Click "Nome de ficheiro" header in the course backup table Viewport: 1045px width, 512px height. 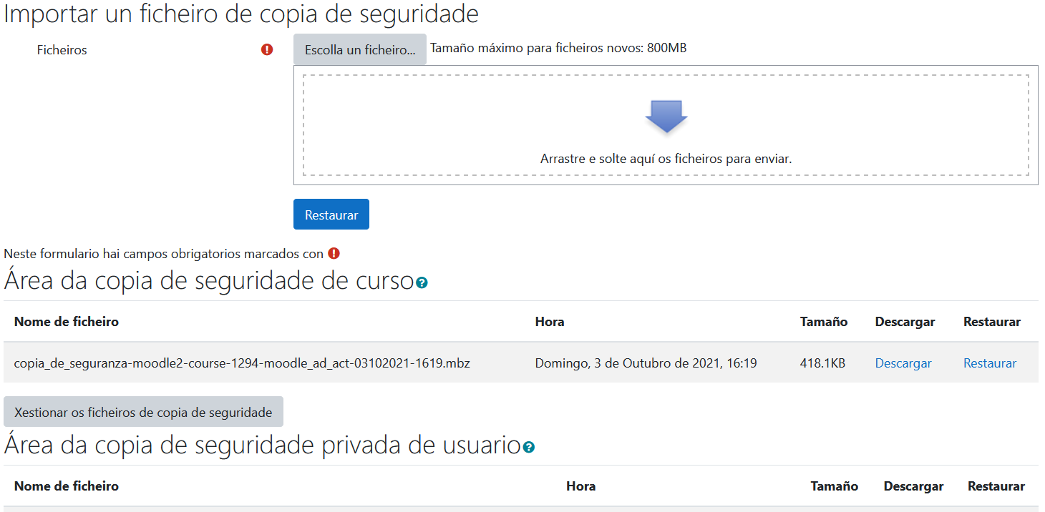(67, 322)
